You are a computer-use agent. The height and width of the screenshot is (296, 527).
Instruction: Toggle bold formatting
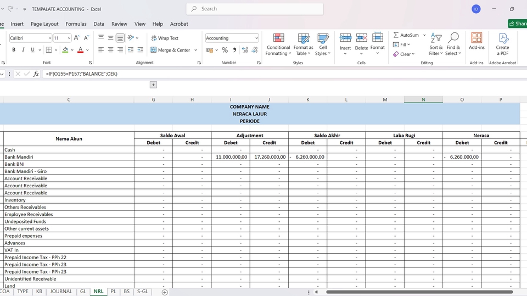click(14, 50)
